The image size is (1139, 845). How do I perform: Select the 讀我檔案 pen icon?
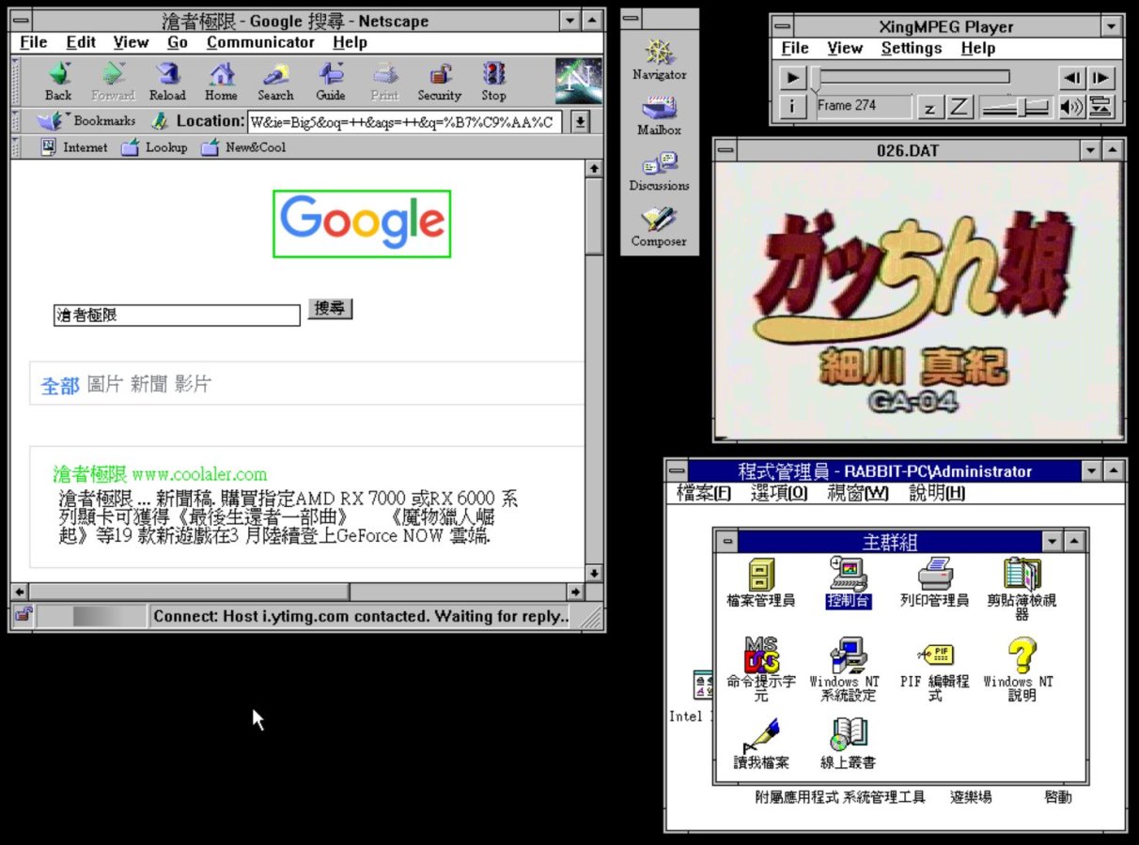click(x=761, y=744)
